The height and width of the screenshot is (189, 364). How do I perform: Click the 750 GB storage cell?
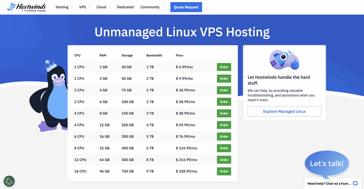[128, 171]
